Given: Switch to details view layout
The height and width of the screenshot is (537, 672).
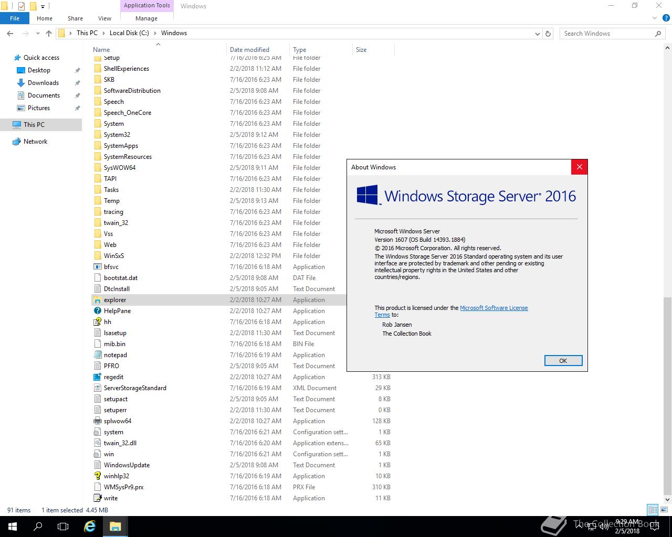Looking at the screenshot, I should click(653, 510).
